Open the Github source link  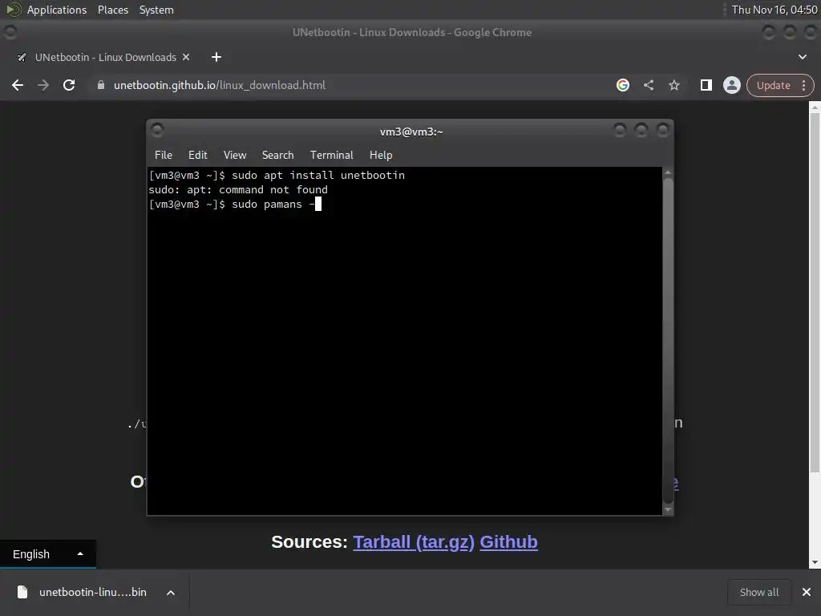(508, 542)
